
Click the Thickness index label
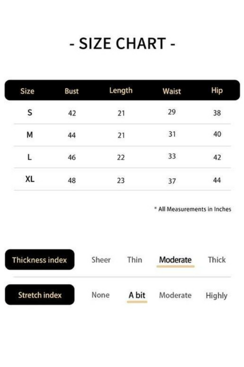click(40, 259)
